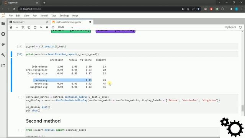The width and height of the screenshot is (245, 138).
Task: Toggle the browser side panel
Action: [x=231, y=9]
